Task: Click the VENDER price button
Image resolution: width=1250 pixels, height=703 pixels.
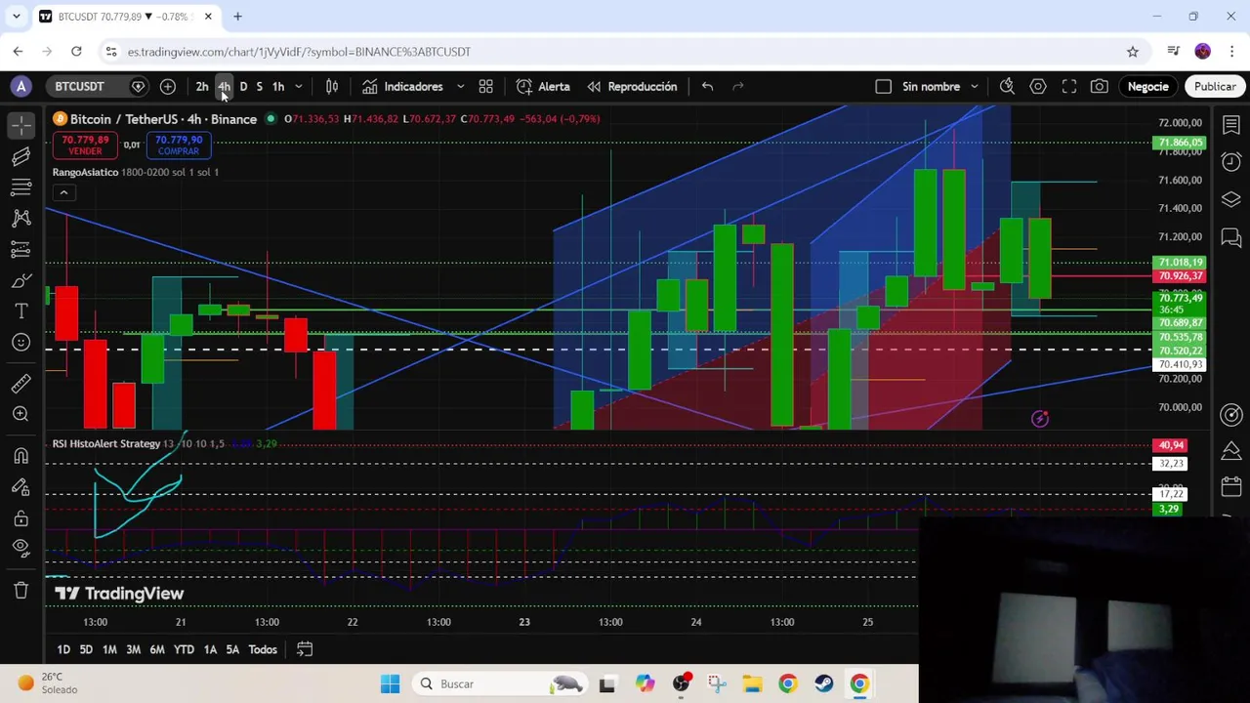Action: coord(85,145)
